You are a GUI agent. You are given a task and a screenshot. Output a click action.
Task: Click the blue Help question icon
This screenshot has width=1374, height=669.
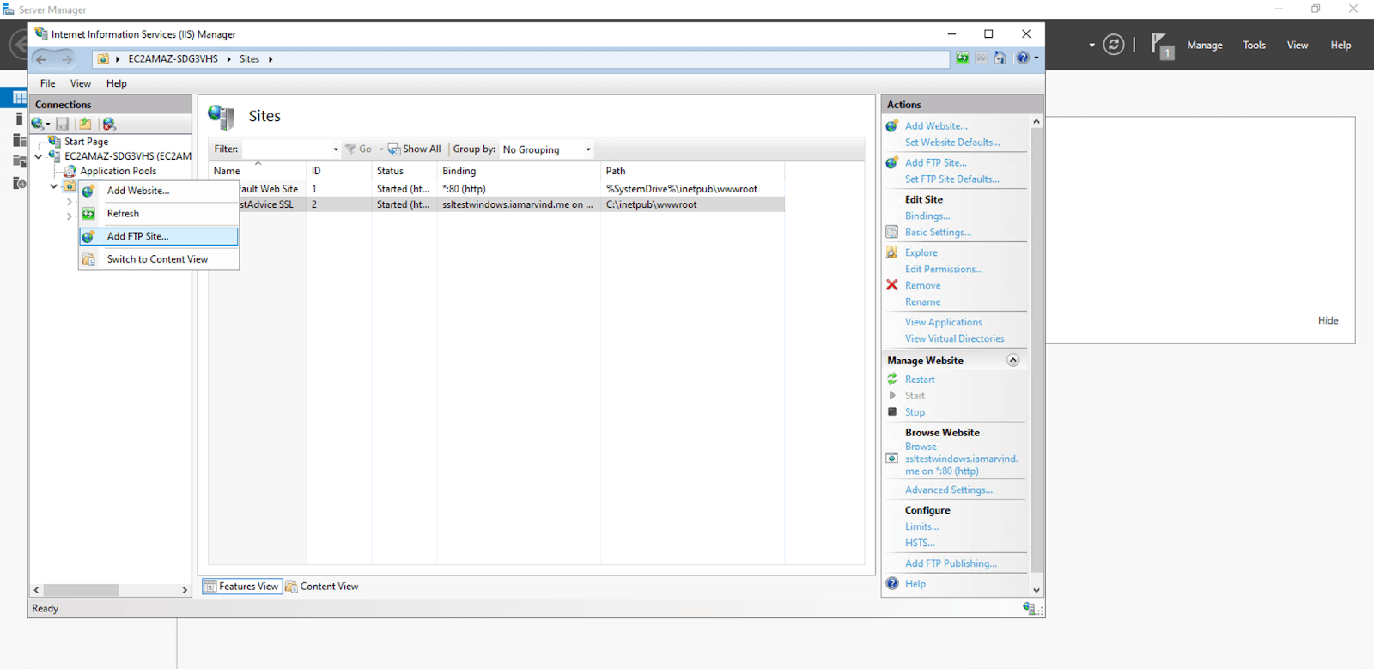[1023, 58]
